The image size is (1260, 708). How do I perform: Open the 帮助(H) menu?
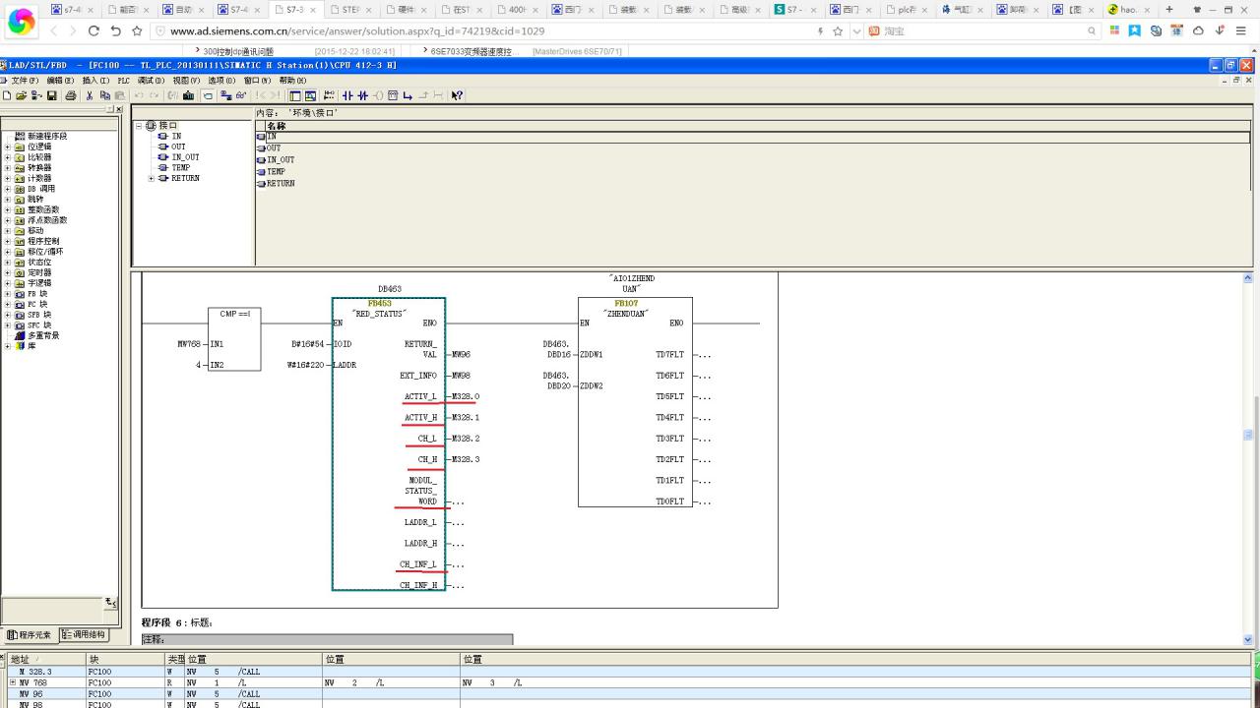pyautogui.click(x=292, y=81)
